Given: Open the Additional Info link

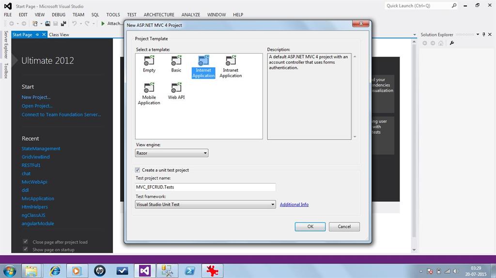Looking at the screenshot, I should point(294,205).
